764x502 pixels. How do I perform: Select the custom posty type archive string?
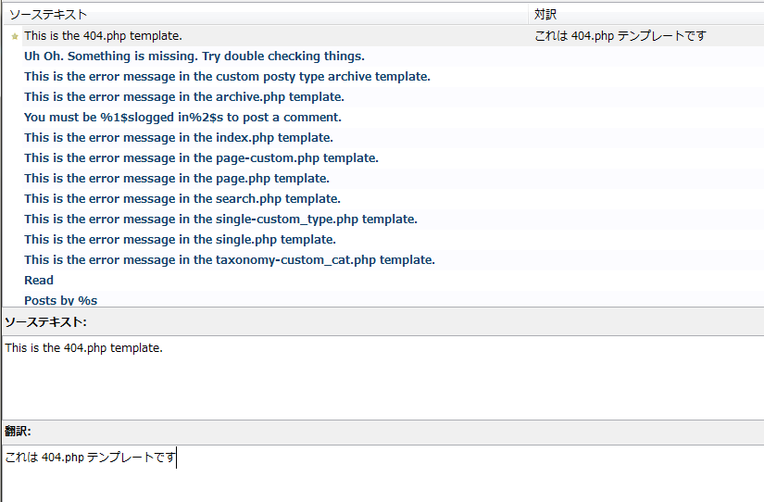(x=227, y=77)
